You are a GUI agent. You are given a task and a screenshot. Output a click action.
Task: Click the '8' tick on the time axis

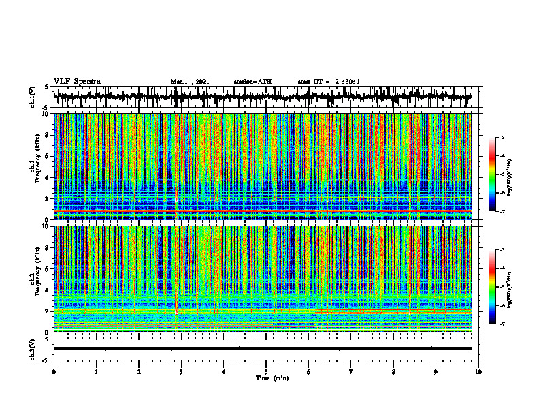tap(393, 372)
